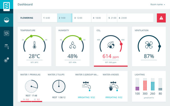
Task: Click the water drops icon in Humidity card
Action: [72, 45]
